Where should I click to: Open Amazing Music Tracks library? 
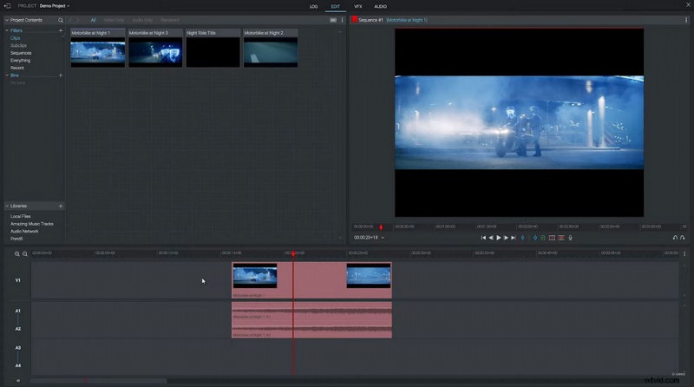click(32, 224)
